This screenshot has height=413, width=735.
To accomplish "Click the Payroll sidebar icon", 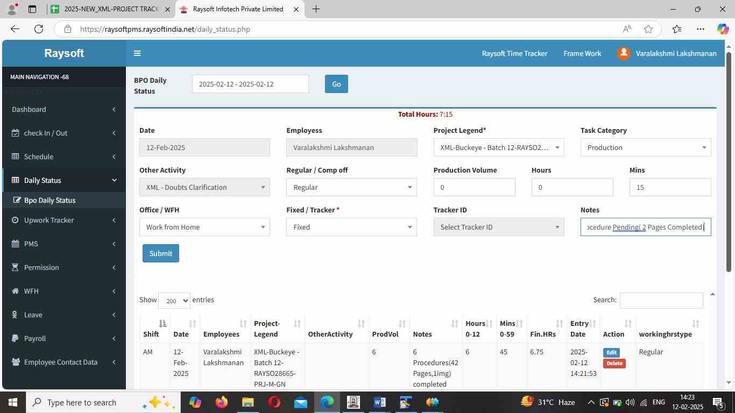I will [x=15, y=339].
